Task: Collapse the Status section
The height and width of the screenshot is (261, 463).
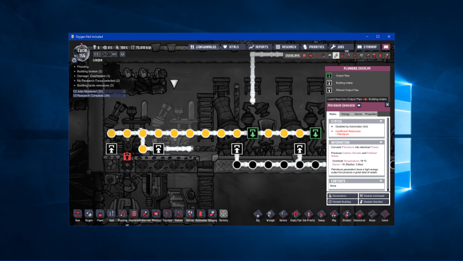Action: [381, 121]
